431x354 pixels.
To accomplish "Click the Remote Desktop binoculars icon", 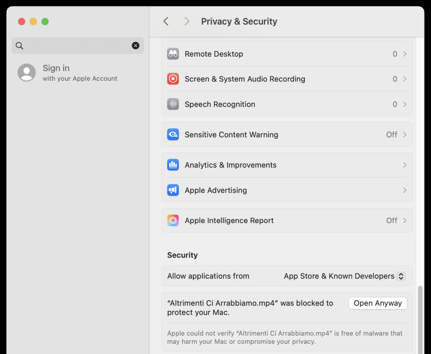I will (x=173, y=54).
